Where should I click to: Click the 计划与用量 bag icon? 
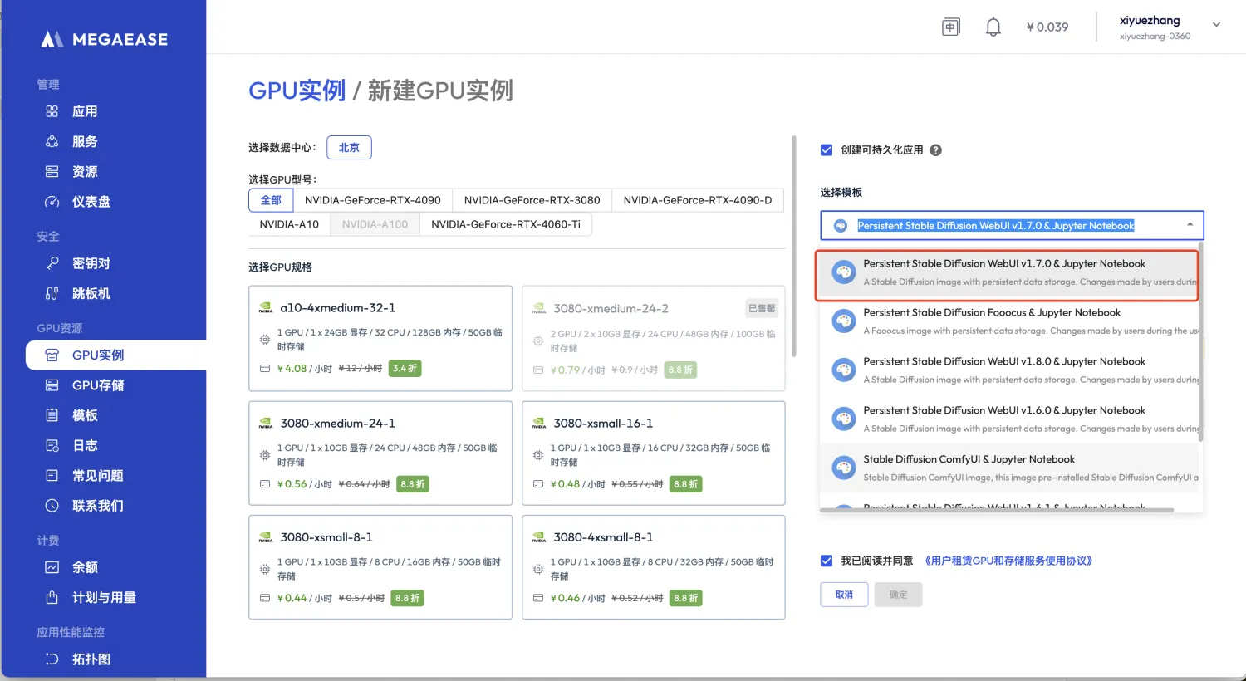pos(52,598)
